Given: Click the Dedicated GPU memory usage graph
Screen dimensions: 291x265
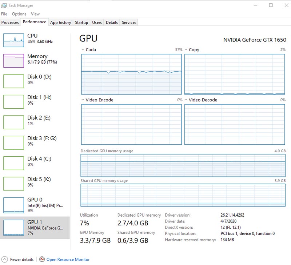Looking at the screenshot, I should coord(183,165).
